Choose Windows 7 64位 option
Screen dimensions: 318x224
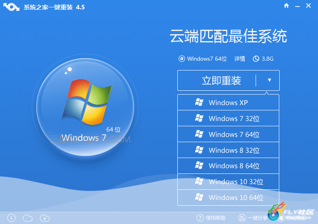click(228, 134)
